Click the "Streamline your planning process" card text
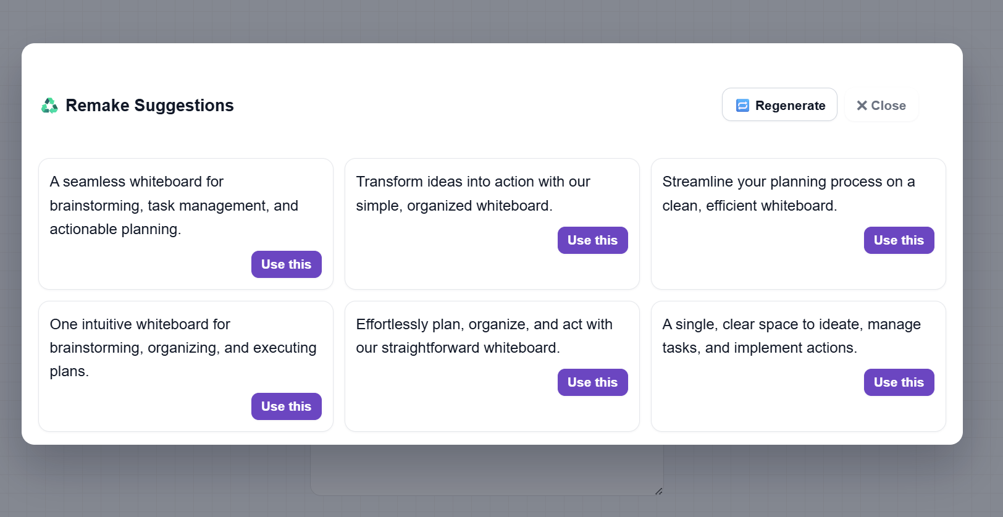This screenshot has height=517, width=1003. pos(788,193)
